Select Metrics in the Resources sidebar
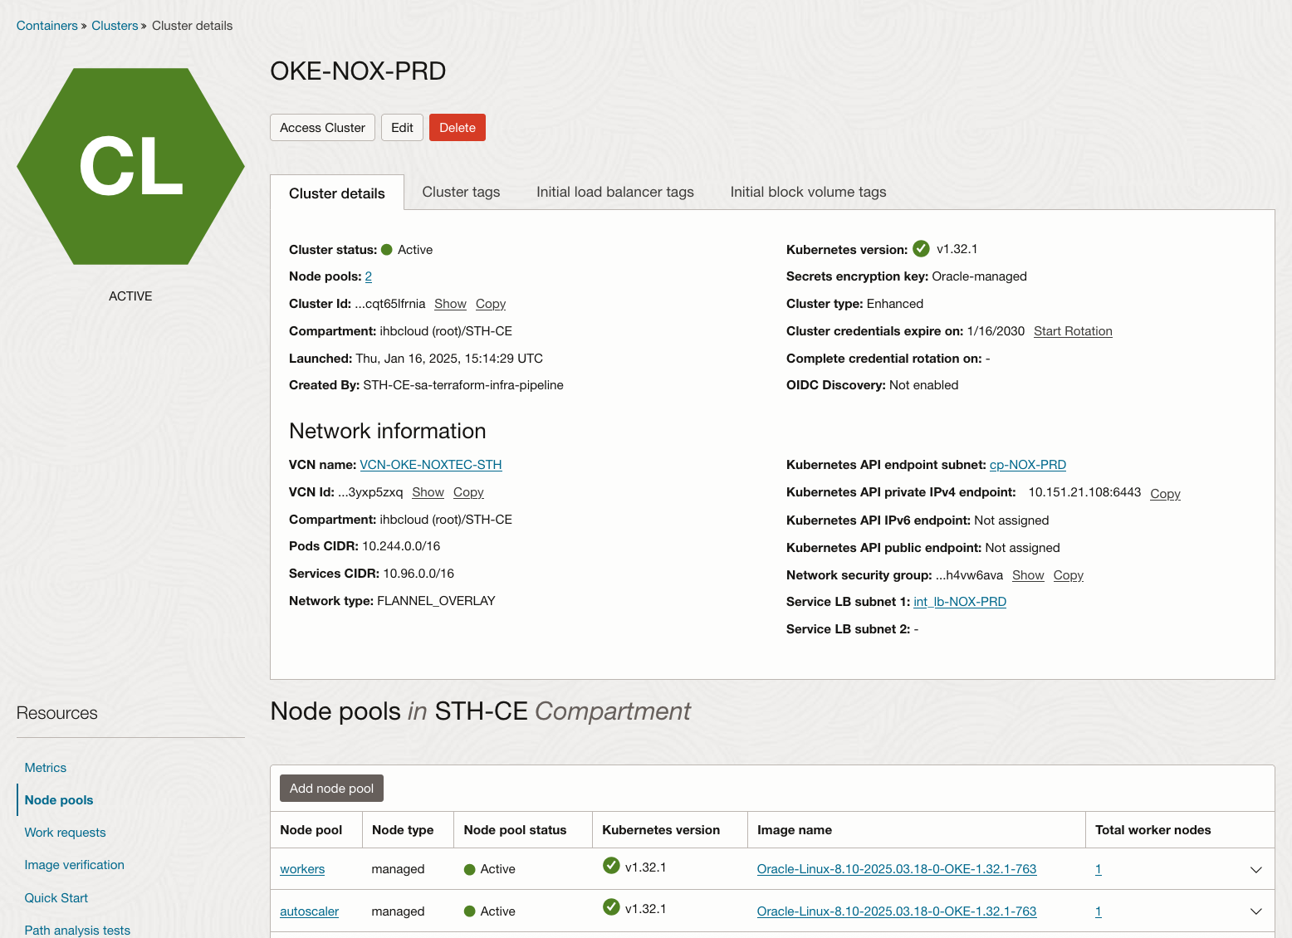Screen dimensions: 1292x938 [x=45, y=768]
